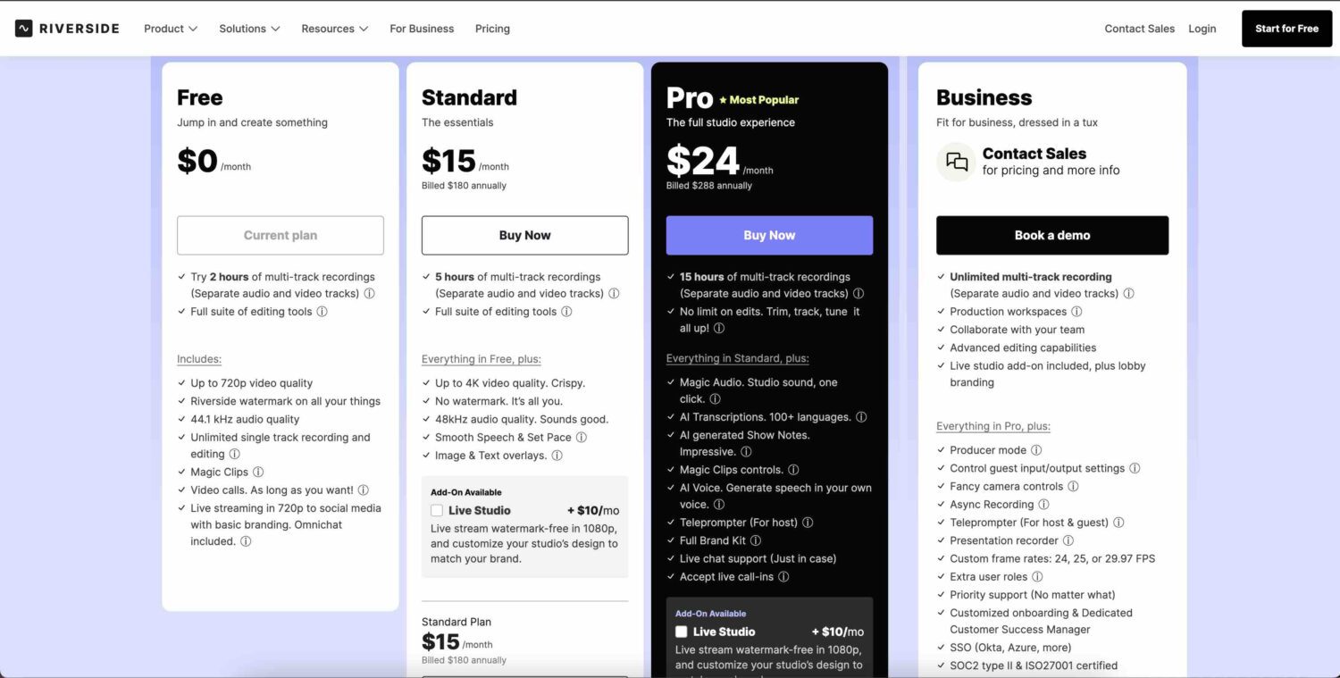Open info icon beside Producer mode
The height and width of the screenshot is (678, 1340).
[1036, 450]
